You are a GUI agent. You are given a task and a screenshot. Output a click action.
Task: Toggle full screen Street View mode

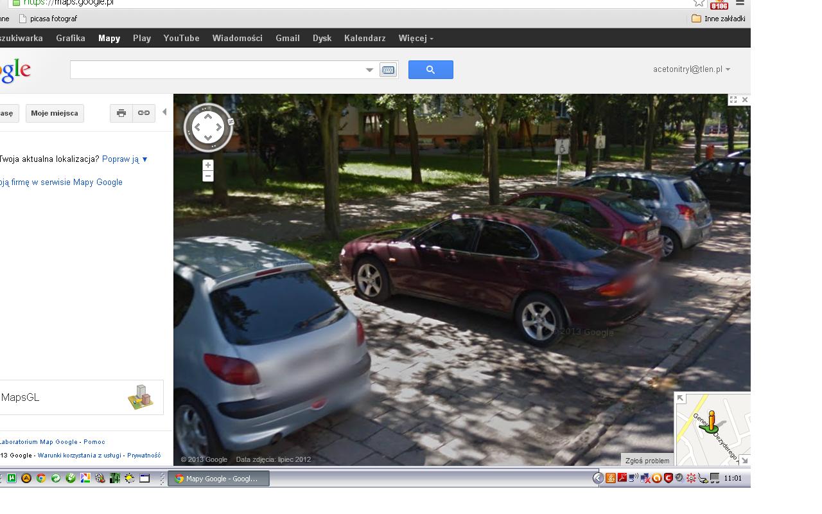pyautogui.click(x=733, y=100)
